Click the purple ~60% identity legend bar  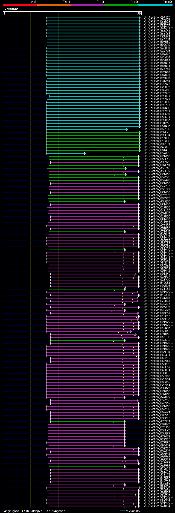(87, 5)
